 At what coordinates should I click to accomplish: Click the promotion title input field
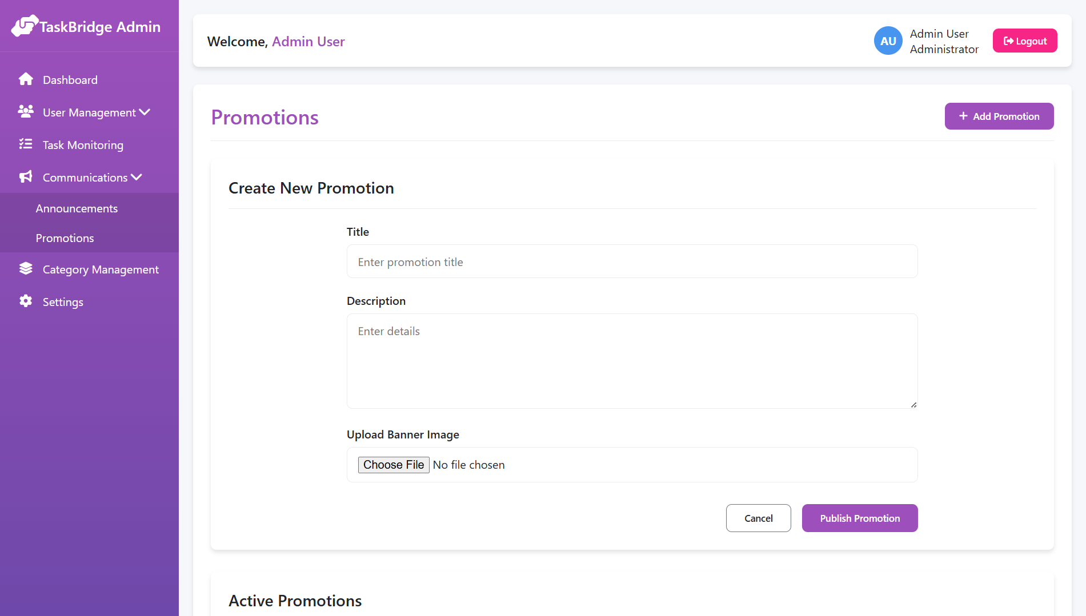coord(631,261)
